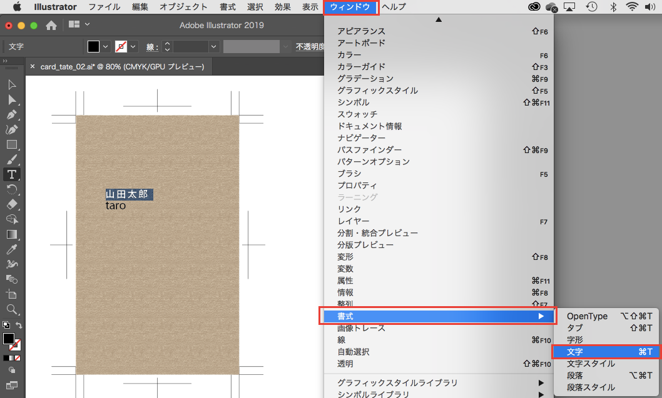Viewport: 662px width, 398px height.
Task: Select the Eraser tool
Action: 12,204
